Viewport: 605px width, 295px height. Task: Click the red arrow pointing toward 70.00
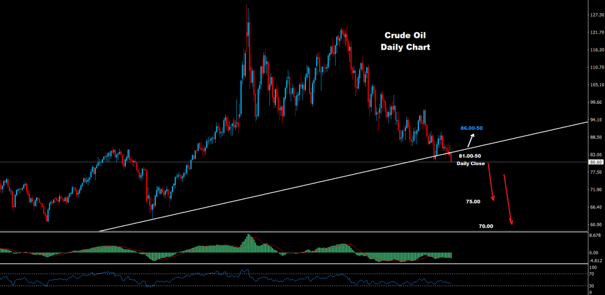coord(508,199)
